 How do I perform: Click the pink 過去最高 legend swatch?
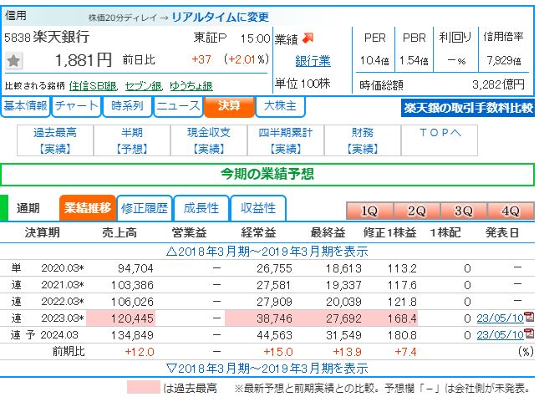(144, 387)
